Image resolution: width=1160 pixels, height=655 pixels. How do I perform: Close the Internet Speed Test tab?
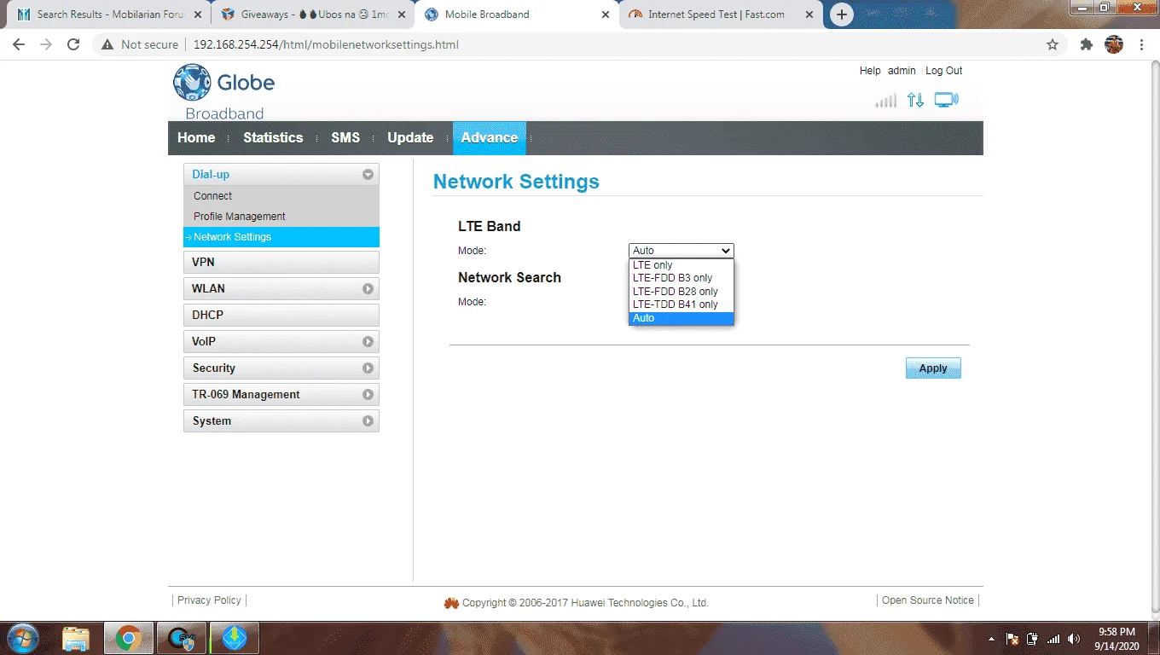coord(809,14)
